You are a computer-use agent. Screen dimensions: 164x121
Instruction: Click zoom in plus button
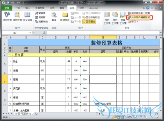point(157,117)
